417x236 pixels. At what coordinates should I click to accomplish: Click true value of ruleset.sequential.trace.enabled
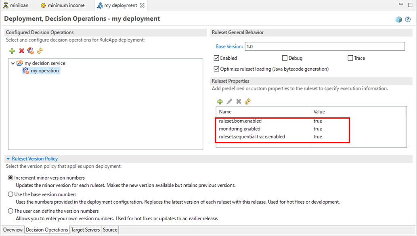click(318, 137)
